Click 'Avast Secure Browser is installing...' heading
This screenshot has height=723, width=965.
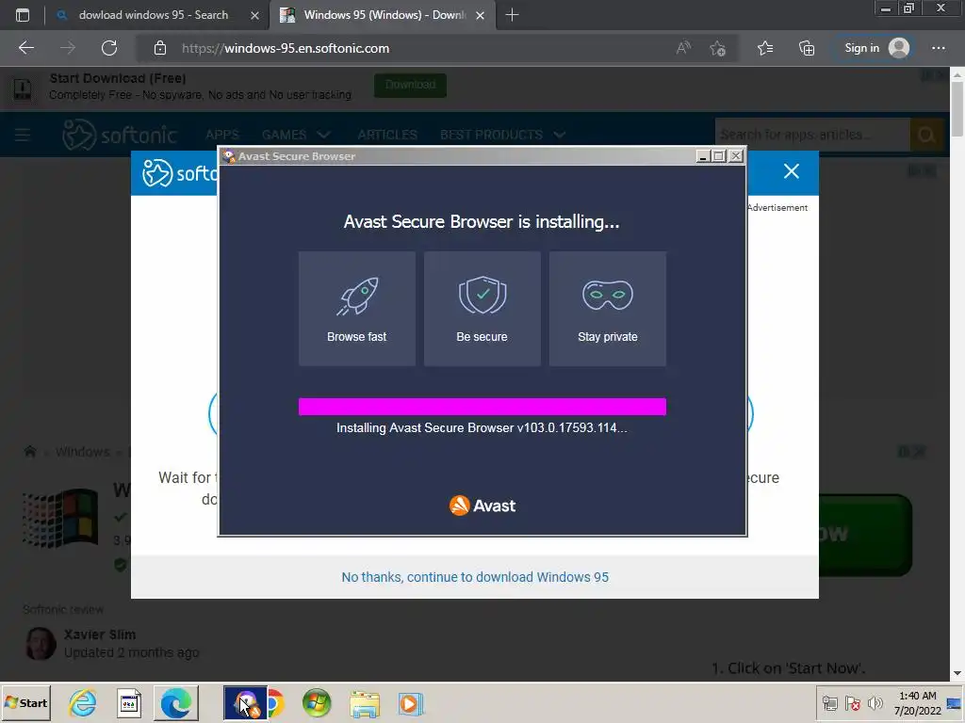[482, 221]
